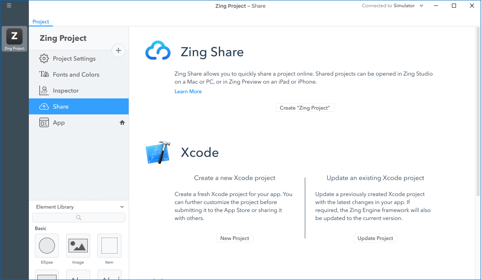Select the Ellipse element

pyautogui.click(x=47, y=246)
